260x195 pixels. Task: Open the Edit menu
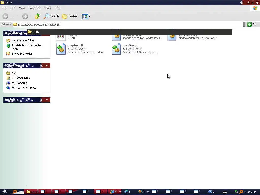13,8
